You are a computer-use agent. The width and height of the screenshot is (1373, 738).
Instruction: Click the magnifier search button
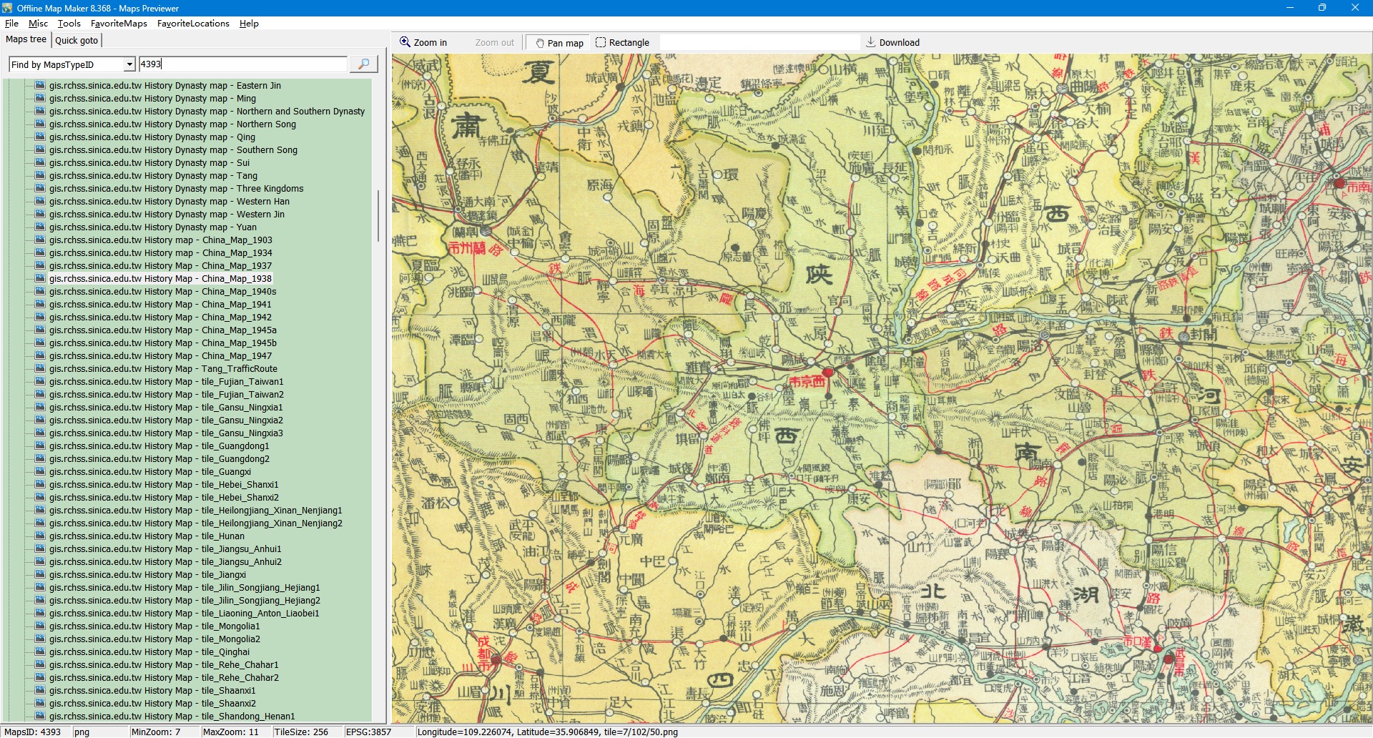pyautogui.click(x=363, y=64)
